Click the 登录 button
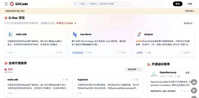The width and height of the screenshot is (199, 98). [x=177, y=4]
